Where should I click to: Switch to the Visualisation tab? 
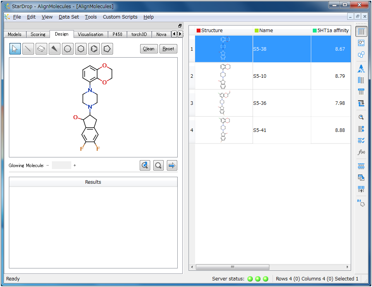coord(91,34)
